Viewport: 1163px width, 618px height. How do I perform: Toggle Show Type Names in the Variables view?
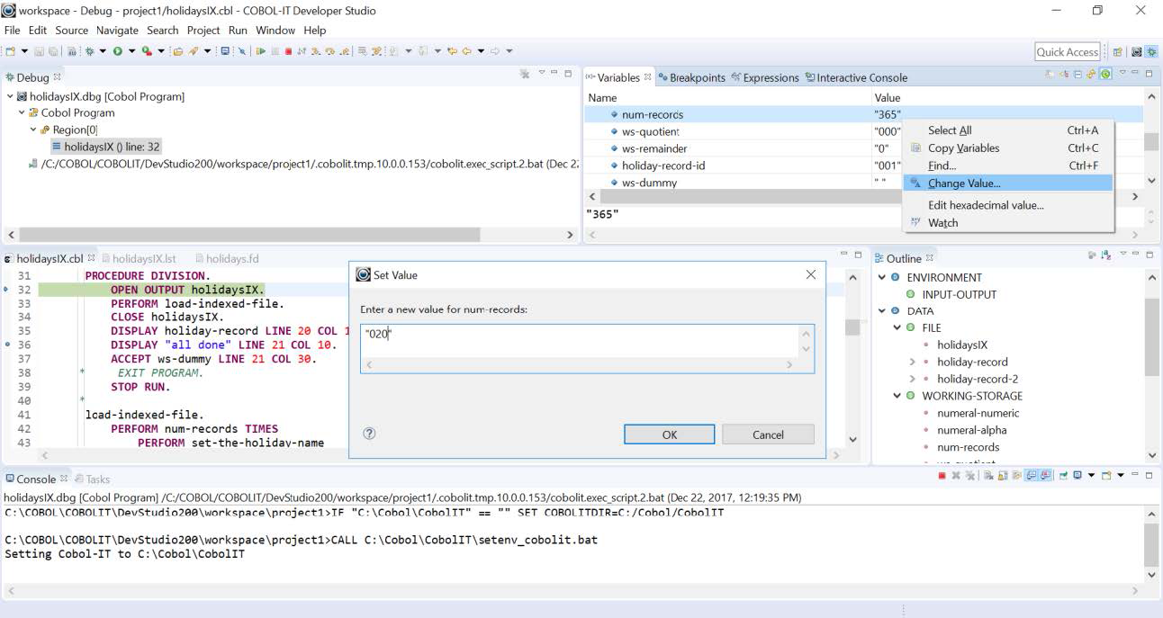(x=1049, y=76)
